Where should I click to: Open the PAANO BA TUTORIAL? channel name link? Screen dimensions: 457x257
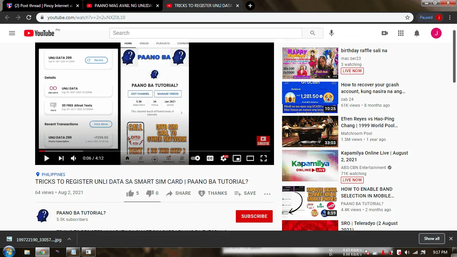click(x=81, y=213)
